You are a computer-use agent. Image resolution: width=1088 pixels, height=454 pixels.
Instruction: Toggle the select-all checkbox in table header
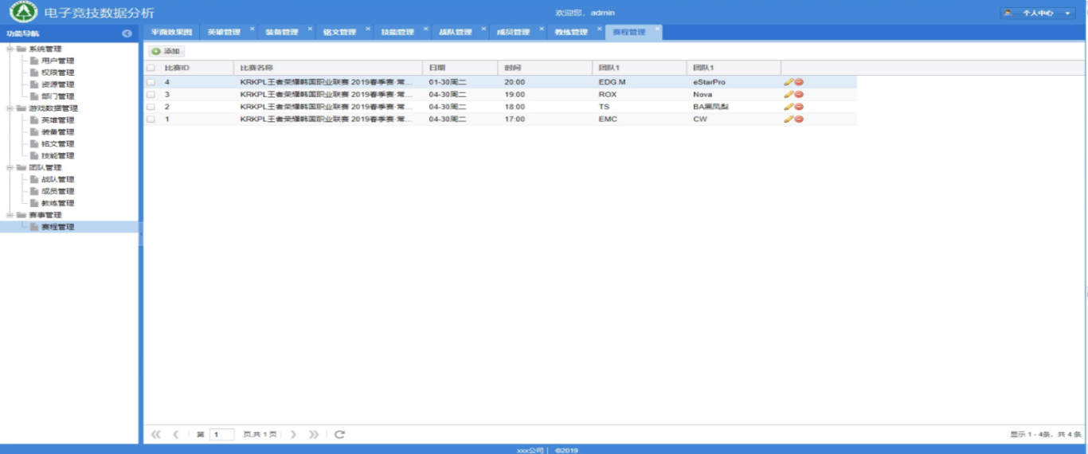[x=151, y=68]
